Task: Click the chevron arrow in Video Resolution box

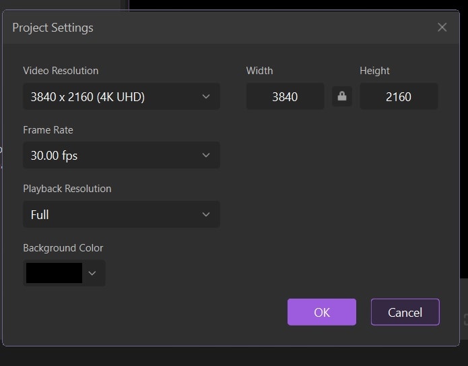Action: (x=206, y=96)
